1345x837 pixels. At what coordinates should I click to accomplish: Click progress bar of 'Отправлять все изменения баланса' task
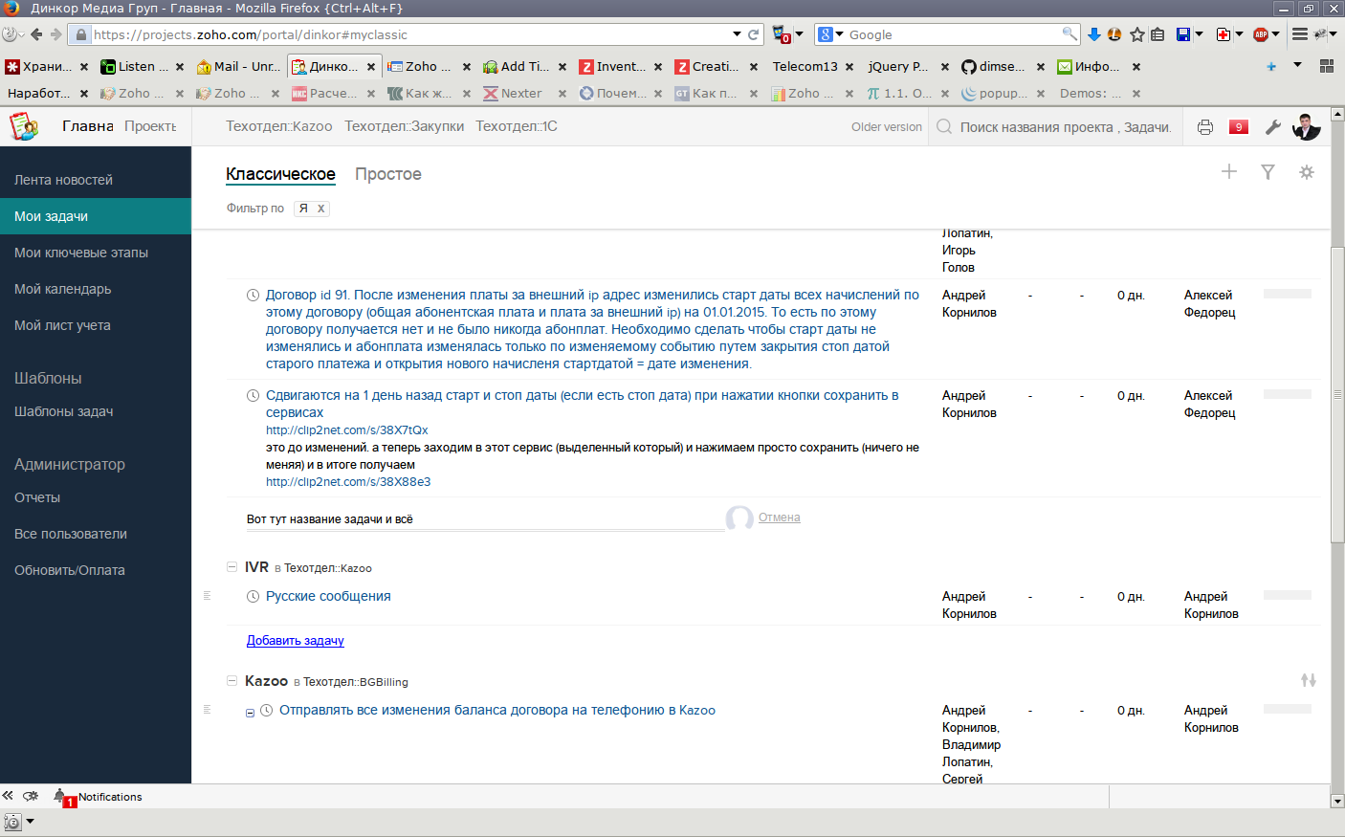click(x=1288, y=709)
